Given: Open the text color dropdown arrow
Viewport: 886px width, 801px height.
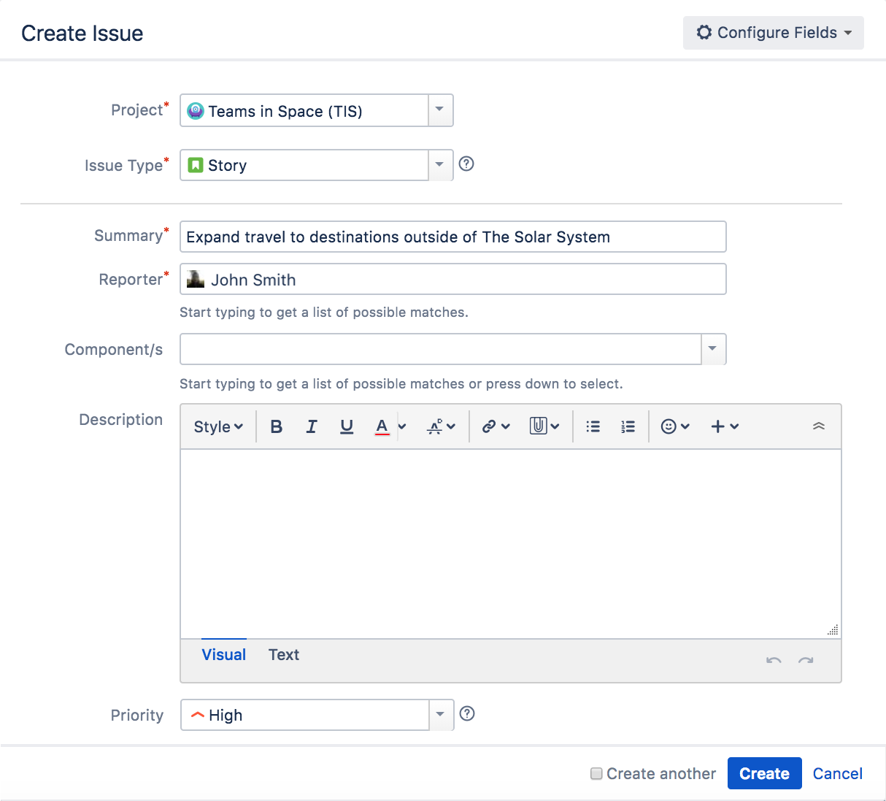Looking at the screenshot, I should tap(402, 426).
